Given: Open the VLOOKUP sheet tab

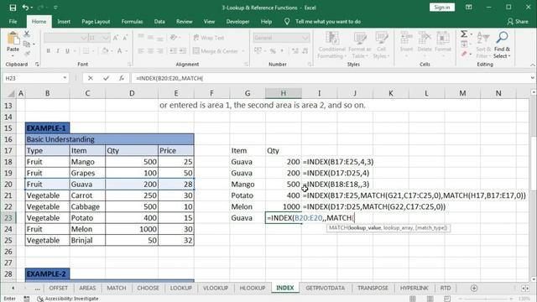Looking at the screenshot, I should tap(216, 289).
